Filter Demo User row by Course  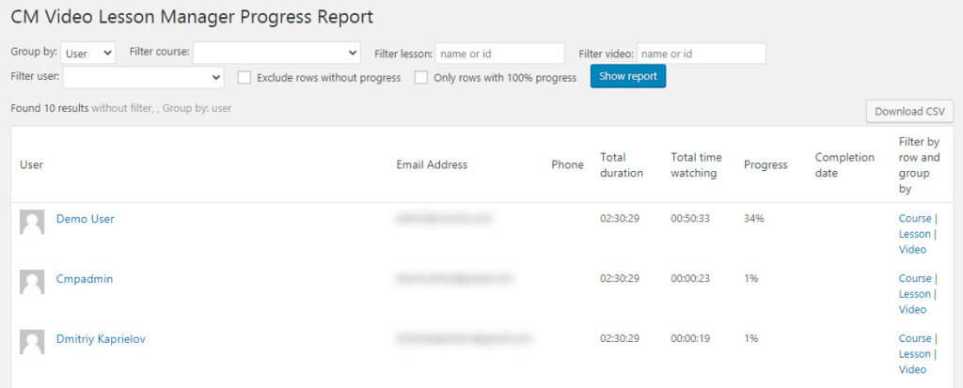pyautogui.click(x=914, y=218)
